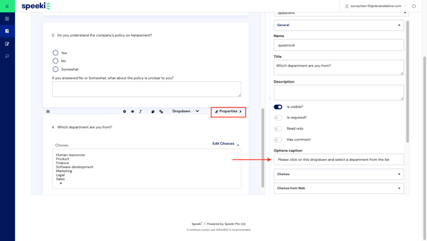Screen dimensions: 427x241
Task: Click the question 3 harassment policy title
Action: [104, 35]
